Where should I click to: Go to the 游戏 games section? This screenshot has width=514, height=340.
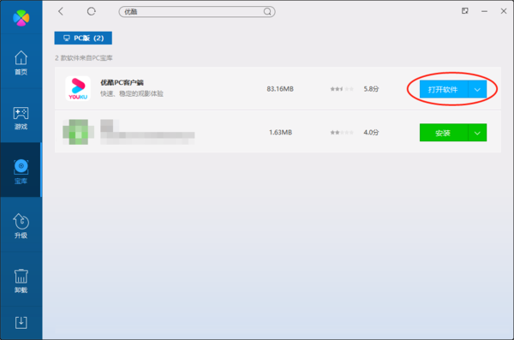[21, 117]
